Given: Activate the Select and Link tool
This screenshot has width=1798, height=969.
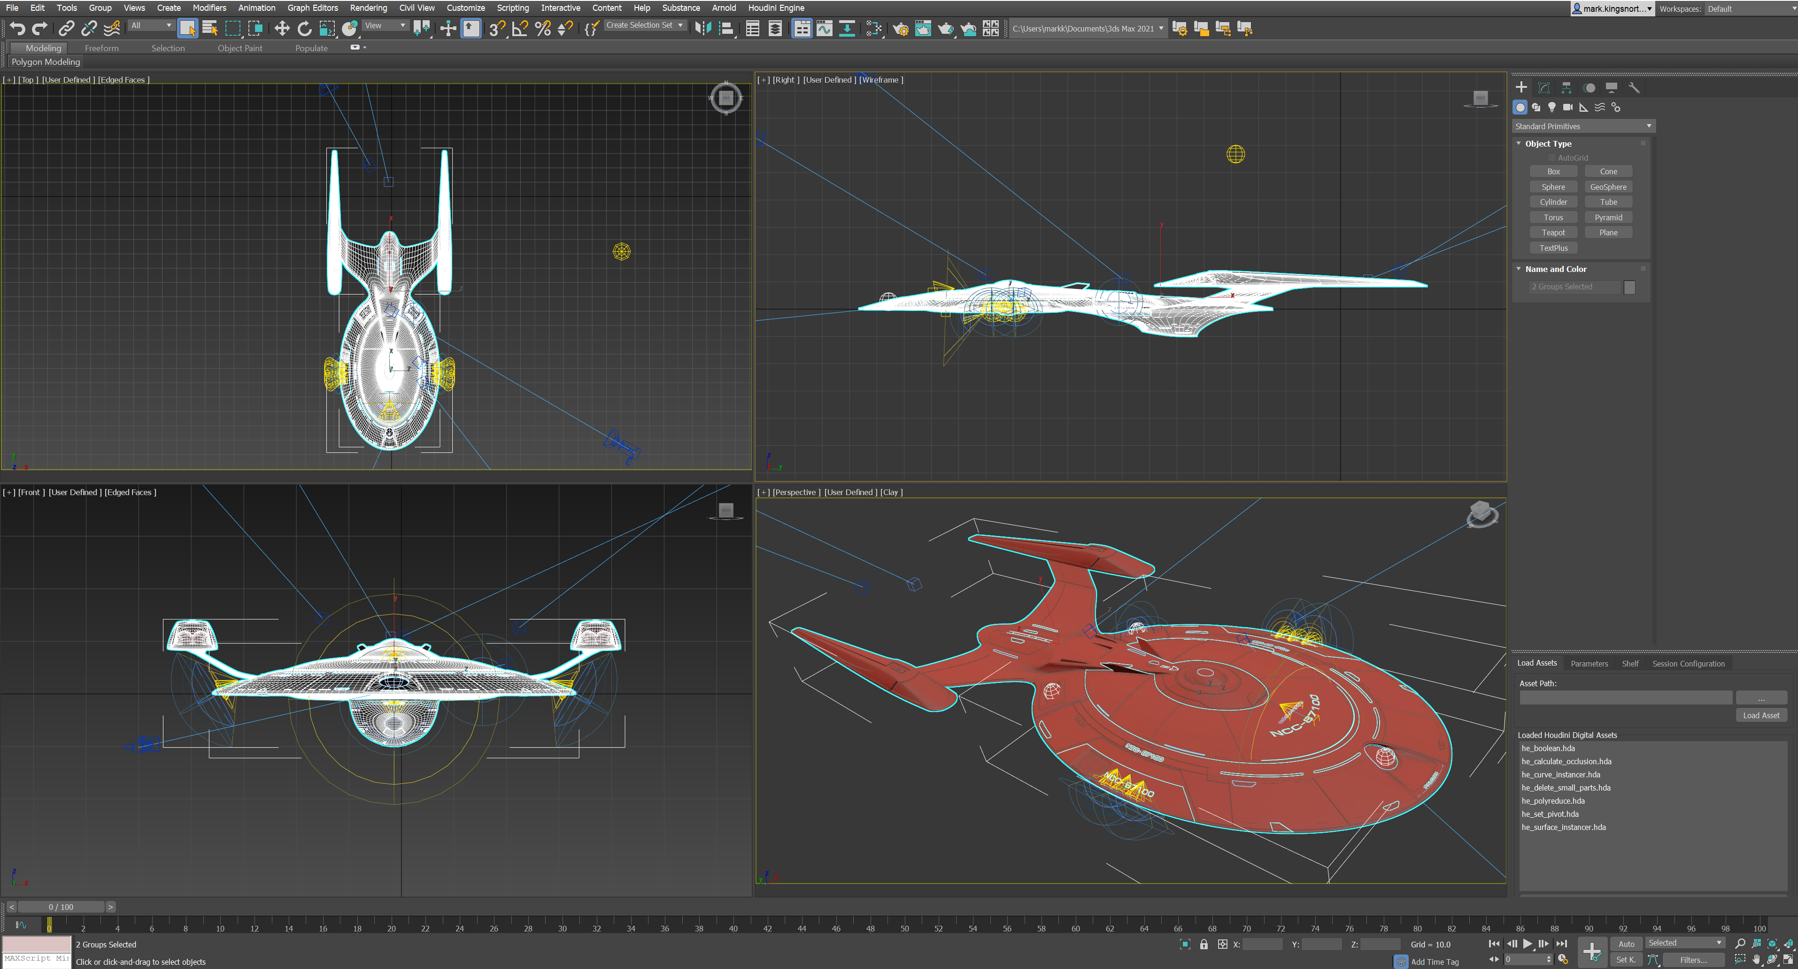Looking at the screenshot, I should point(66,29).
